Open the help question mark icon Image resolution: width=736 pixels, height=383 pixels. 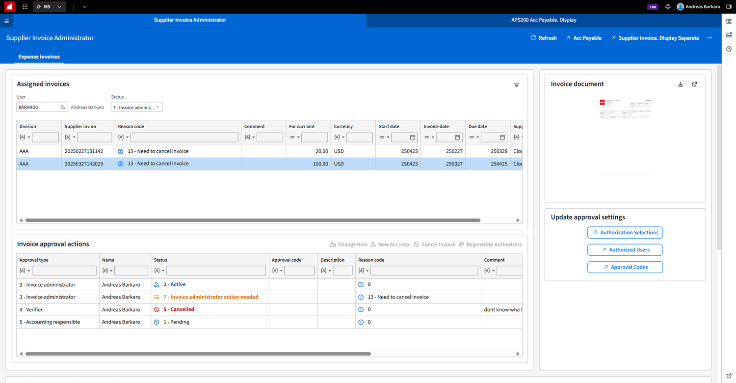point(729,49)
